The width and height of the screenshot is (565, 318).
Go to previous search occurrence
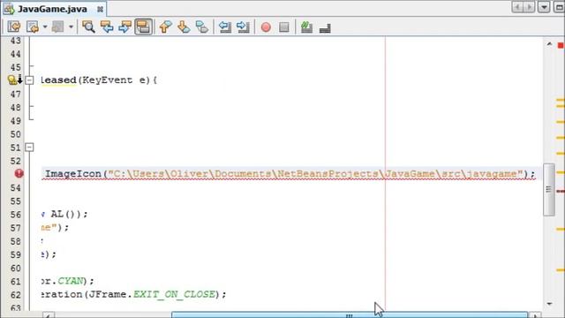[107, 26]
